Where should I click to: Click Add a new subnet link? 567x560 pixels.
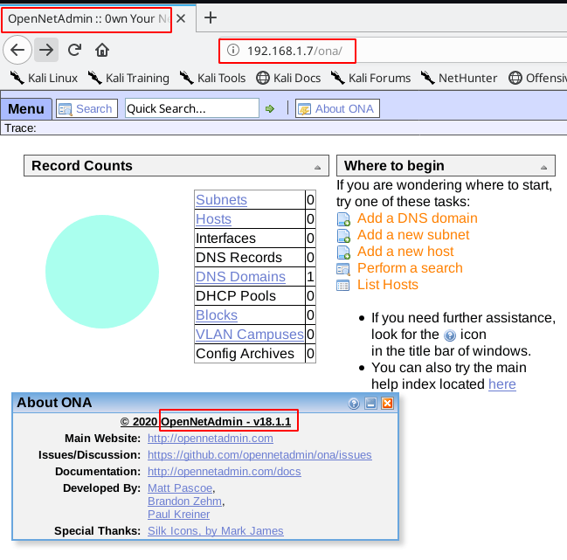point(413,235)
